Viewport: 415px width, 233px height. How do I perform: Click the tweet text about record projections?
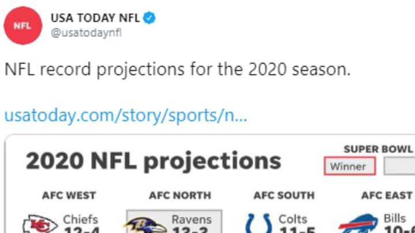pos(178,70)
